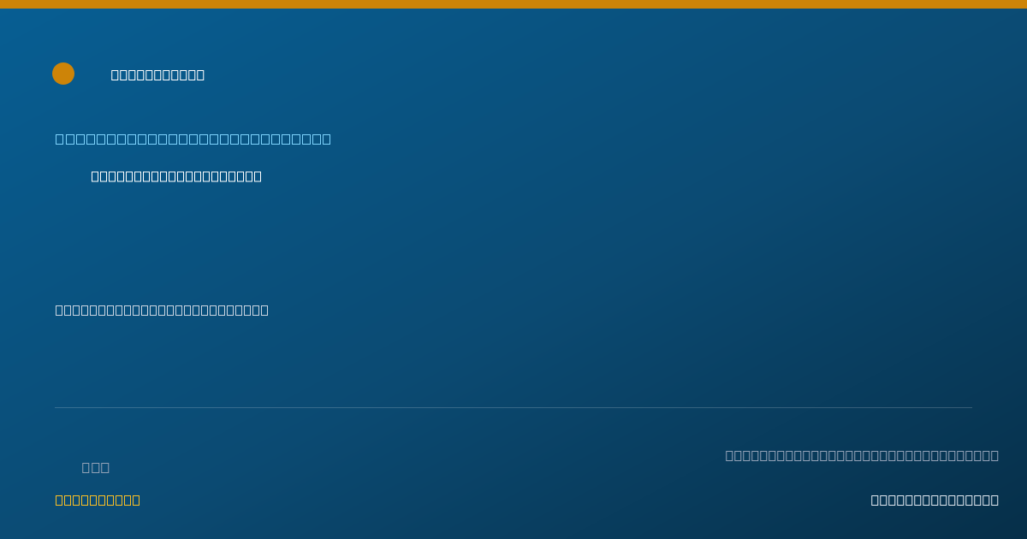Image resolution: width=1027 pixels, height=539 pixels.
Task: Click the last character of the light blue headline
Action: (x=326, y=139)
